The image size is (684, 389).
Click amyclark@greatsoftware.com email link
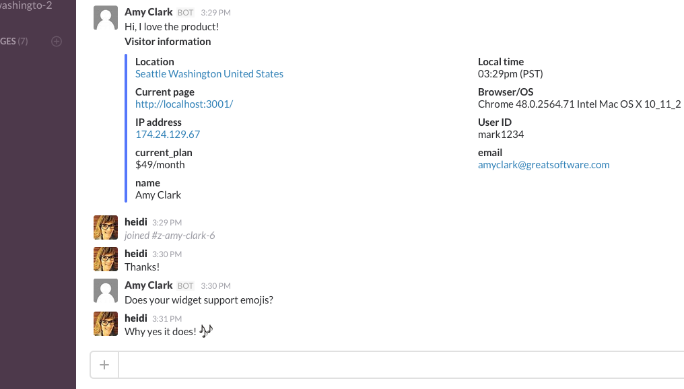pyautogui.click(x=543, y=165)
